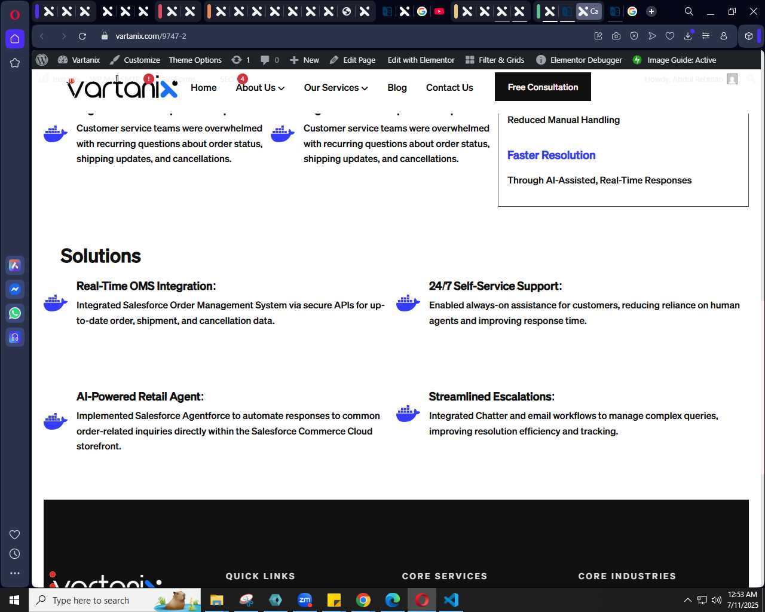765x612 pixels.
Task: Expand the system tray hidden icons chevron
Action: click(x=687, y=600)
